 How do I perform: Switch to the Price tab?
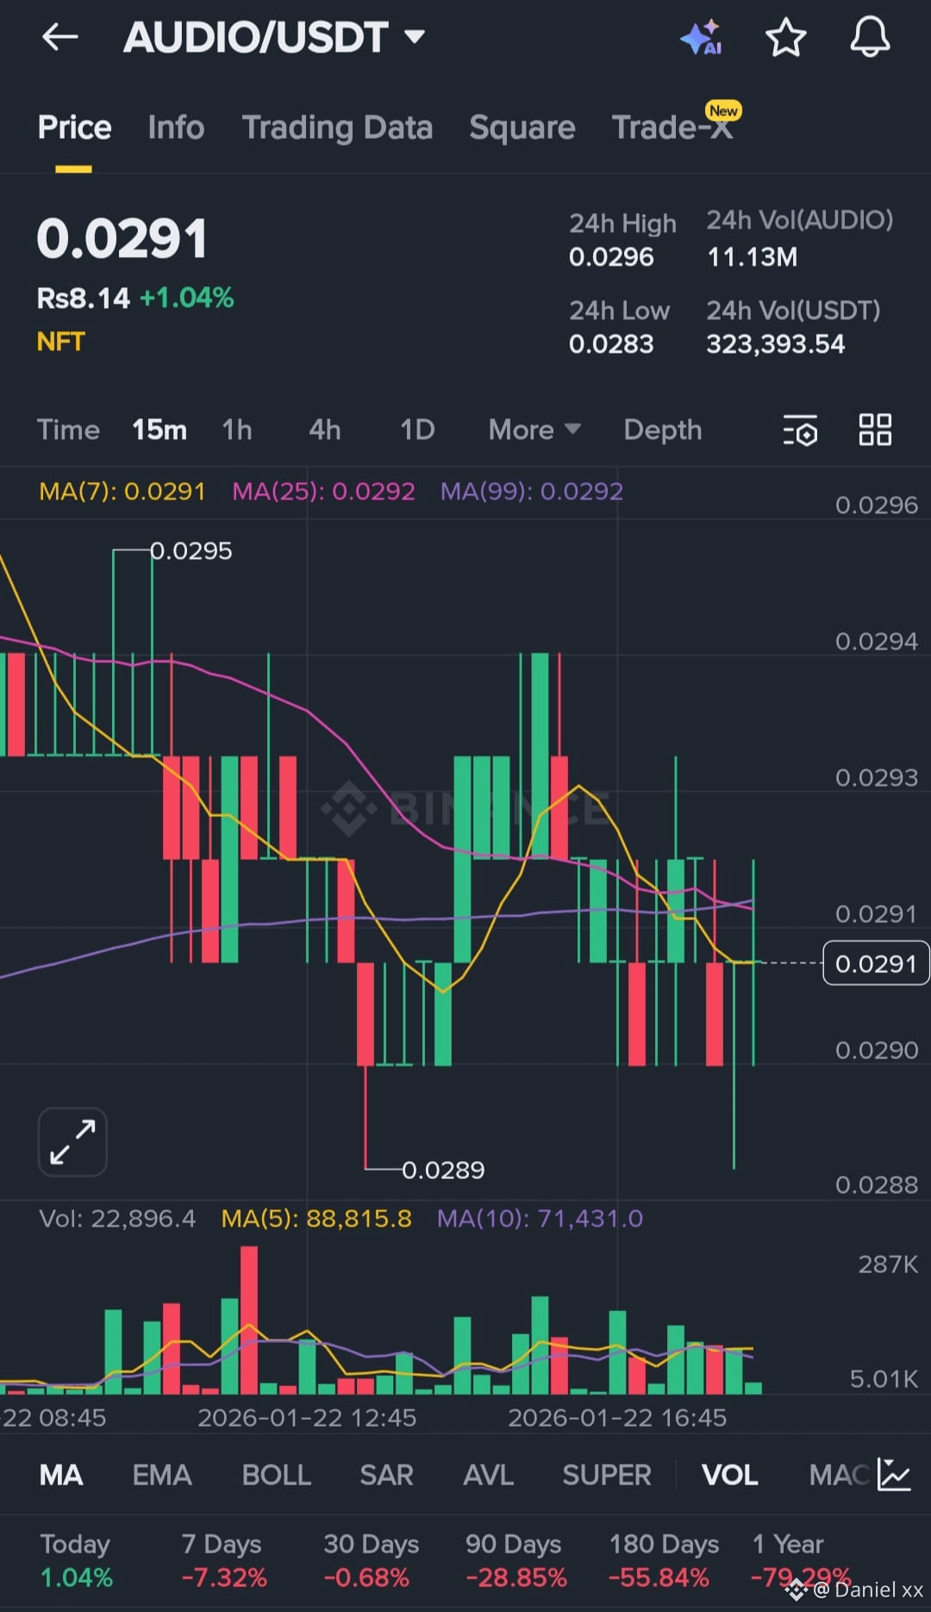(x=74, y=128)
